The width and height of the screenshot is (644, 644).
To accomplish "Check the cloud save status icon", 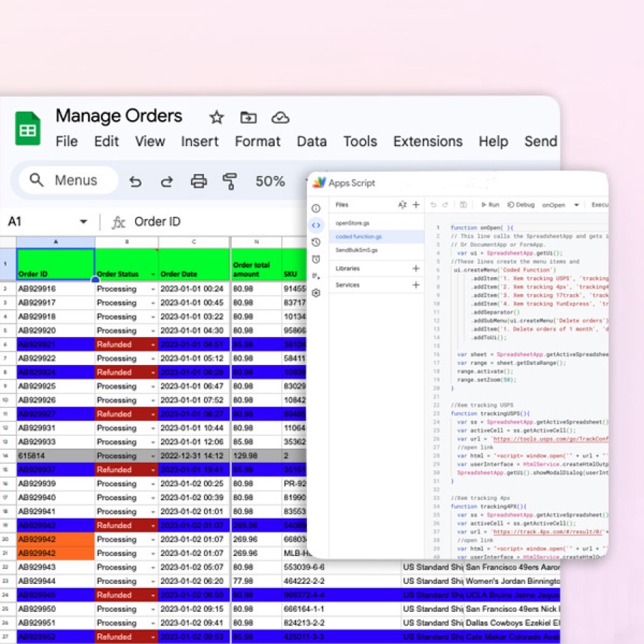I will [280, 118].
